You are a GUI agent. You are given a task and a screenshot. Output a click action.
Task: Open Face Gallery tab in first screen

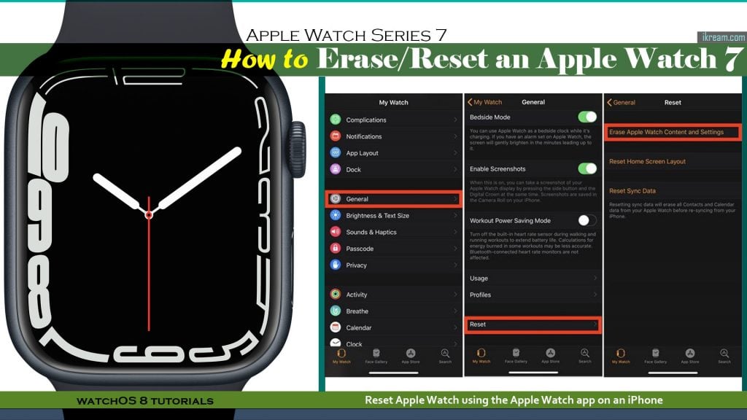click(376, 356)
